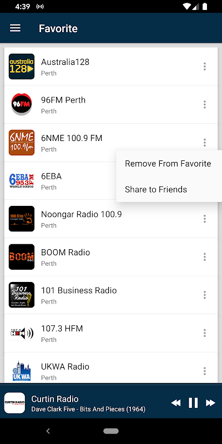
Task: Skip to previous station with rewind button
Action: pyautogui.click(x=176, y=403)
